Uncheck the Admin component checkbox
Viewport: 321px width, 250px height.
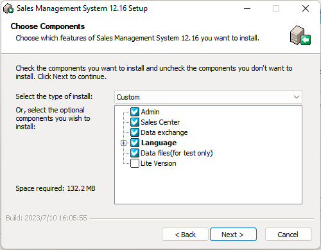(x=135, y=112)
